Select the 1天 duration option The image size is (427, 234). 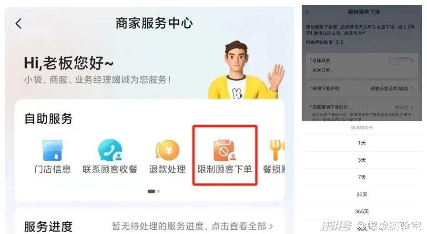pos(362,143)
